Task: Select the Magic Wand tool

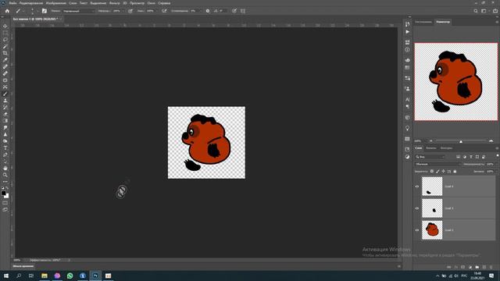Action: (5, 47)
